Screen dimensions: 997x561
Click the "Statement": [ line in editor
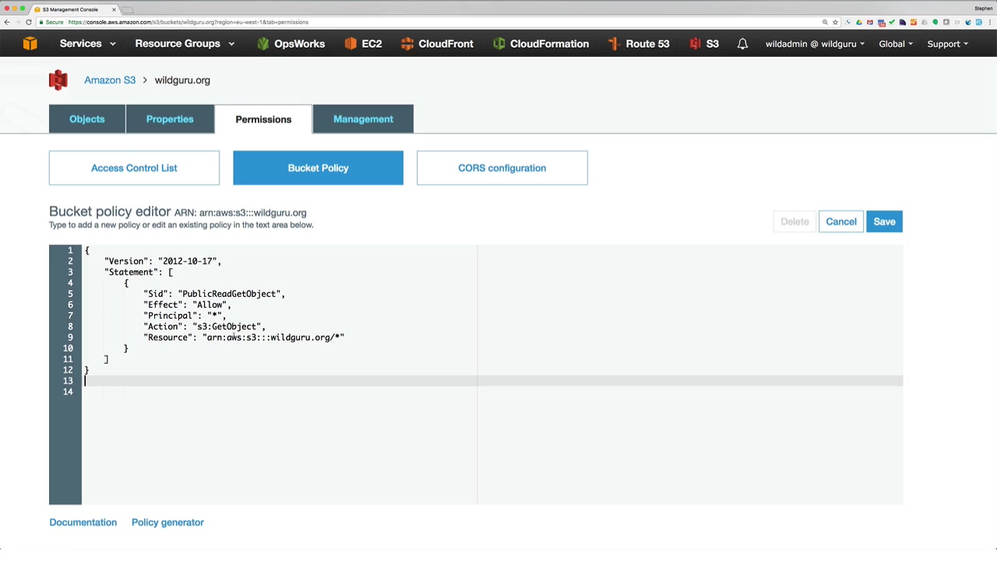tap(139, 272)
